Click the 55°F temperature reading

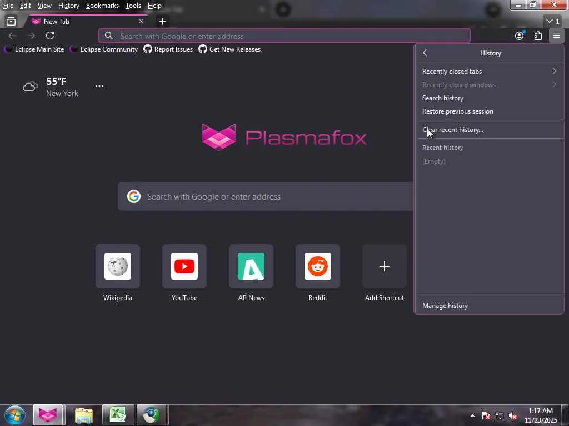(56, 81)
